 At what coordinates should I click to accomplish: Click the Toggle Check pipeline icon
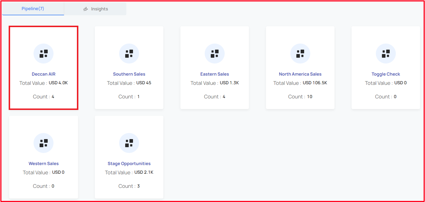[x=386, y=54]
